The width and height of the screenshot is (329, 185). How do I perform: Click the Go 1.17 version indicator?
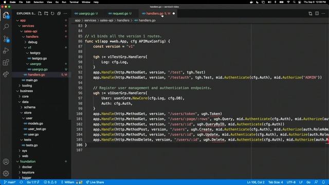pos(33,182)
